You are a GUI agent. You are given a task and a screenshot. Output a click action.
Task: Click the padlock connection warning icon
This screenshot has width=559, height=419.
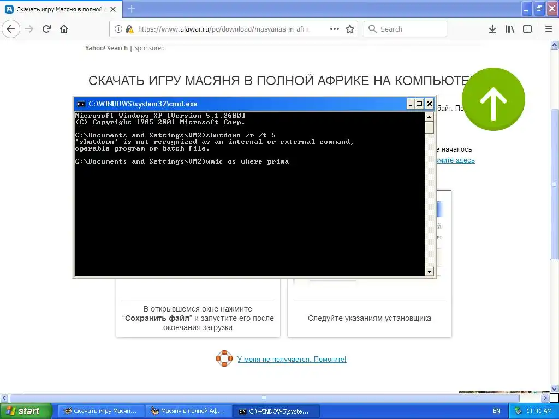coord(129,29)
